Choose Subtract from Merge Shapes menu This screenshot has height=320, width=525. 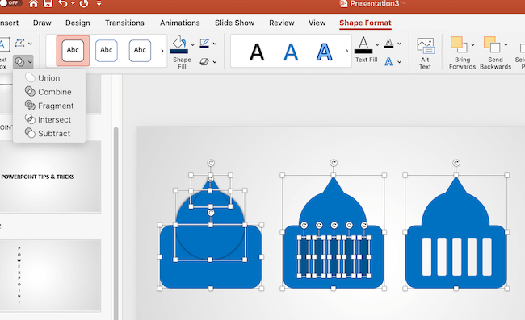[x=49, y=133]
